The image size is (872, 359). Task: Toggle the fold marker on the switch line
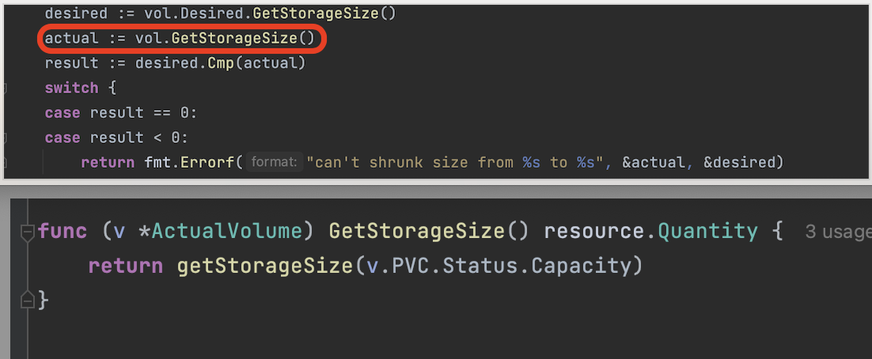tap(4, 88)
